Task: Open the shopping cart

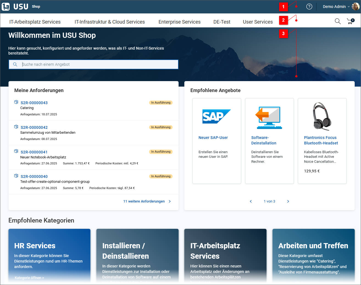Action: [350, 21]
